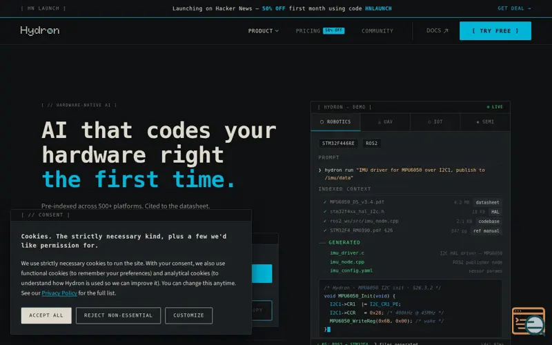
Task: Open the Privacy Policy link
Action: click(x=59, y=293)
